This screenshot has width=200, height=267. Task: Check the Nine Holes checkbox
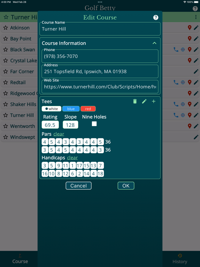tap(94, 124)
